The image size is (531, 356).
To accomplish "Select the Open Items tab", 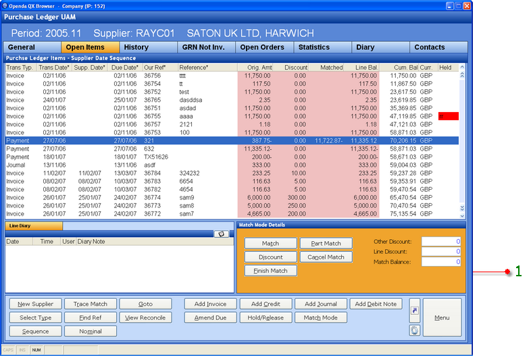I will point(90,47).
